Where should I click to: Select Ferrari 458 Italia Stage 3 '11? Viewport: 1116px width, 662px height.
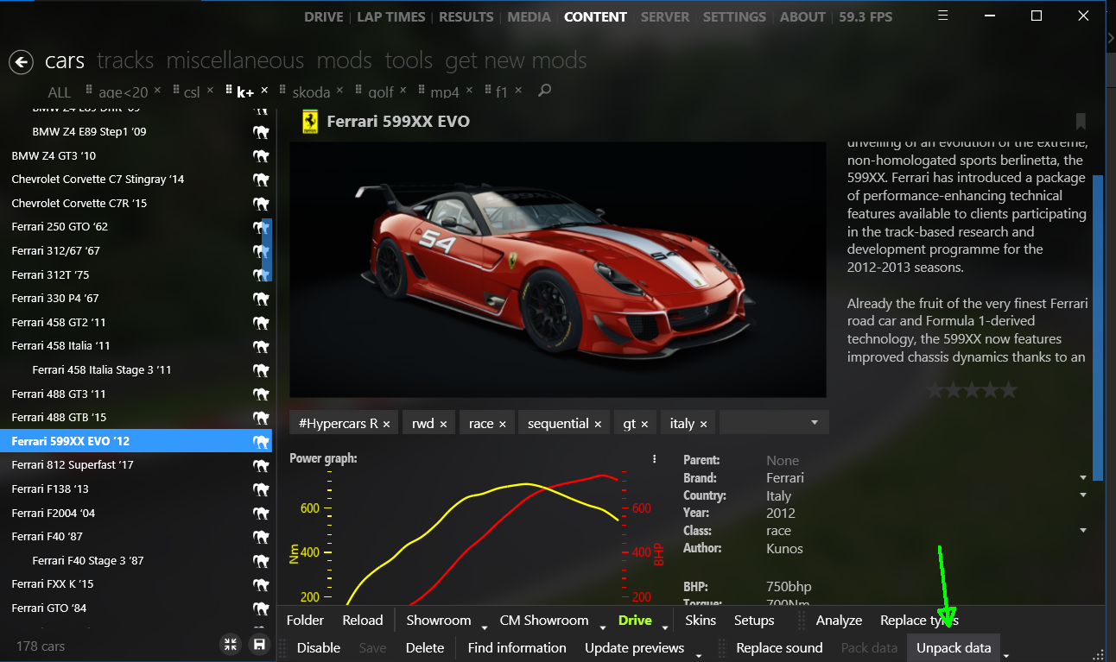coord(102,369)
